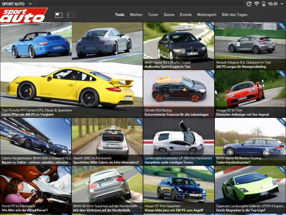Image resolution: width=286 pixels, height=215 pixels.
Task: Tap NEU badge on Abarth 500C tile
Action: [139, 121]
